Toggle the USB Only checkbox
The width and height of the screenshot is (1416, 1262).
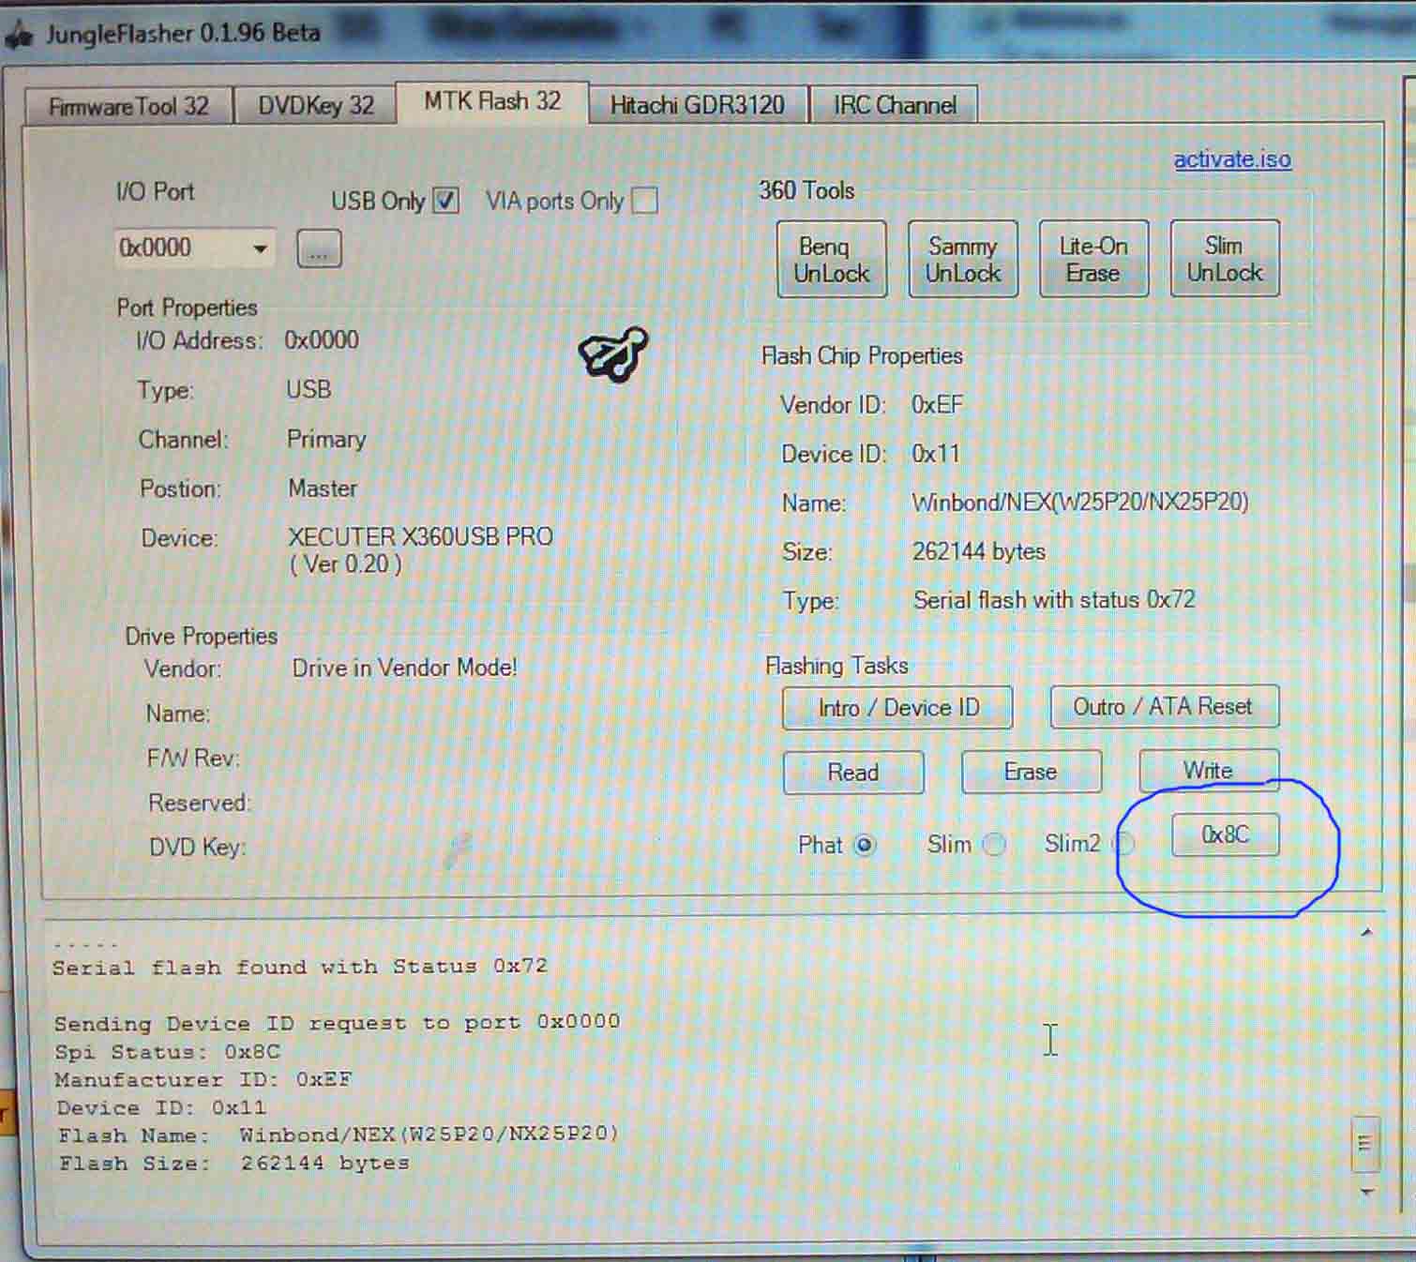pos(445,200)
